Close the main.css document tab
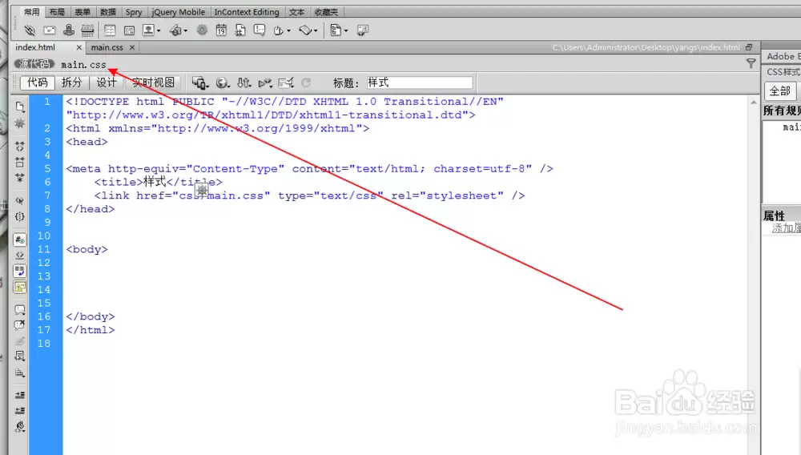Screen dimensions: 801x455 click(132, 47)
